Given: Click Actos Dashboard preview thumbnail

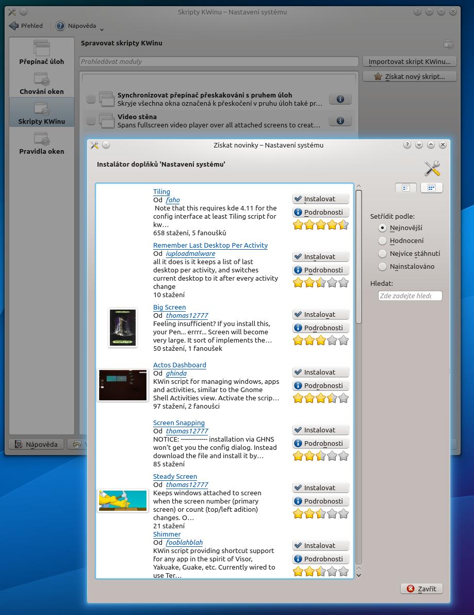Looking at the screenshot, I should coord(123,385).
